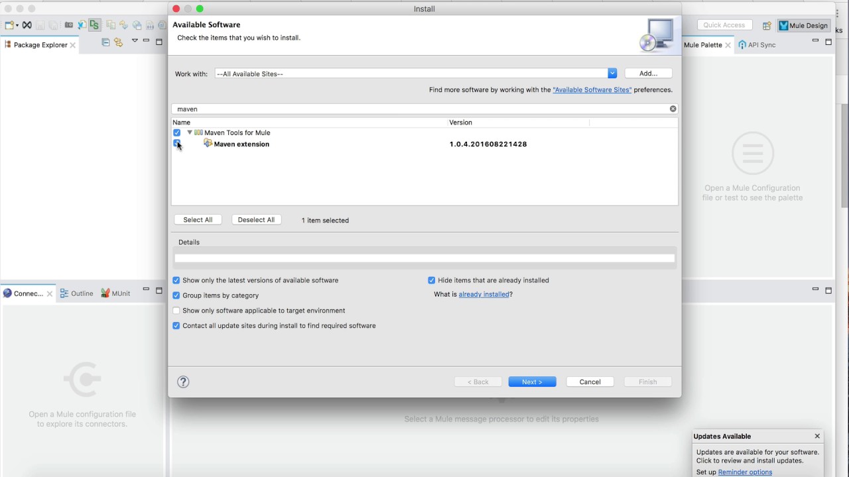Switch to the Mule Design perspective
849x477 pixels.
coord(804,25)
